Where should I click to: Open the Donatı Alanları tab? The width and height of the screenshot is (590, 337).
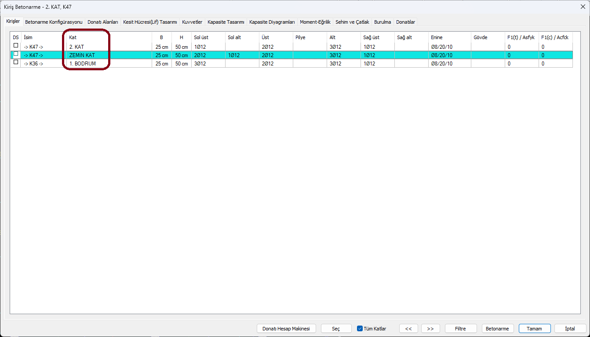point(103,22)
